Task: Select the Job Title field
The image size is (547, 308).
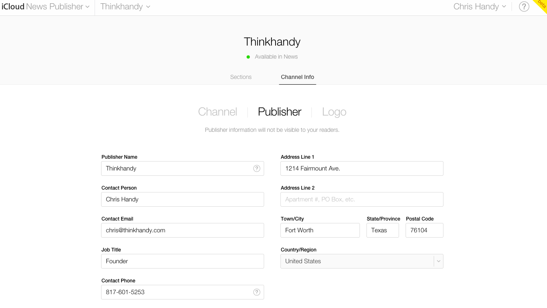Action: tap(183, 261)
